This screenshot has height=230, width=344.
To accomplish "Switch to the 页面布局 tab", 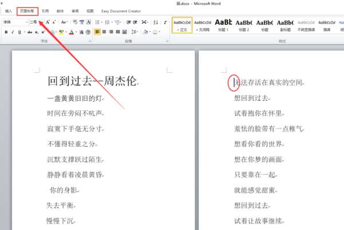I will coord(27,11).
